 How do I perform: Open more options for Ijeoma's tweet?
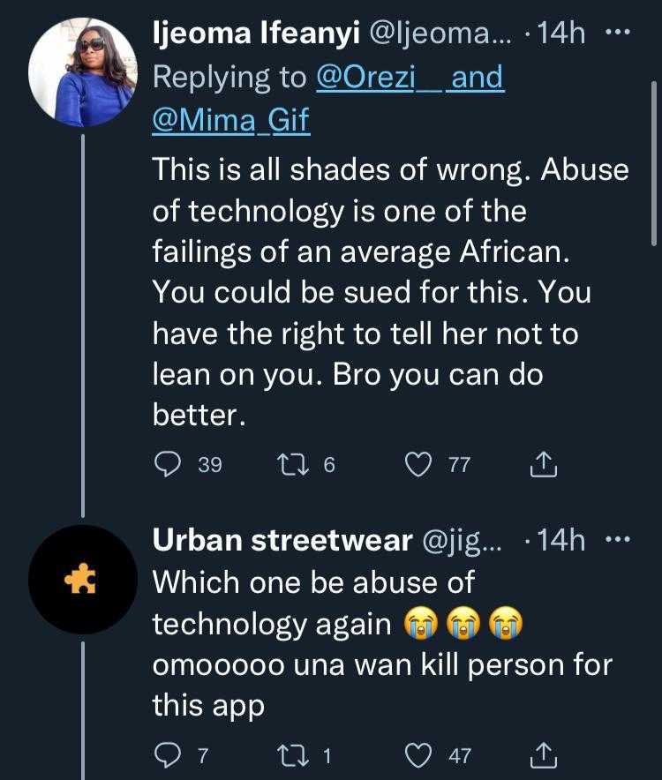(616, 34)
